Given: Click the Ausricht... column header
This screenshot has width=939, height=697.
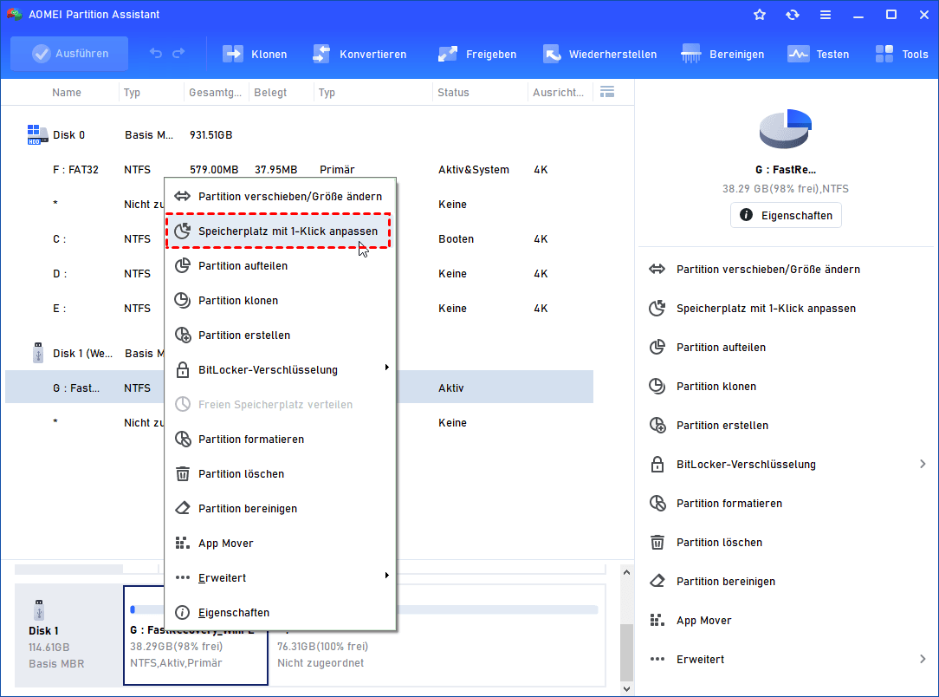Looking at the screenshot, I should point(558,92).
